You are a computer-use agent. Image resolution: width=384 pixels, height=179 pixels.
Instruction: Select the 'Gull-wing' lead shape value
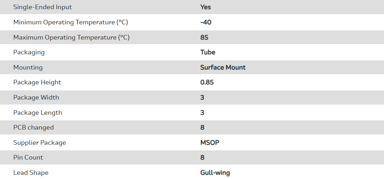pos(215,173)
